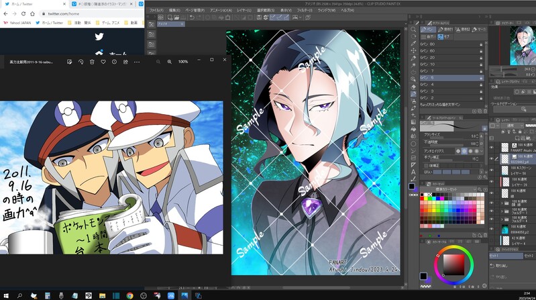Open the Layer menu in Clip Studio
Viewport: 536px width, 300px height.
[244, 10]
